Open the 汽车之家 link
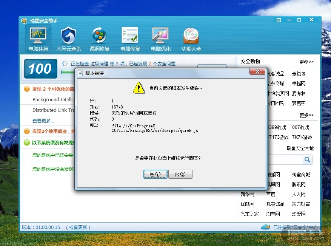 pyautogui.click(x=249, y=214)
